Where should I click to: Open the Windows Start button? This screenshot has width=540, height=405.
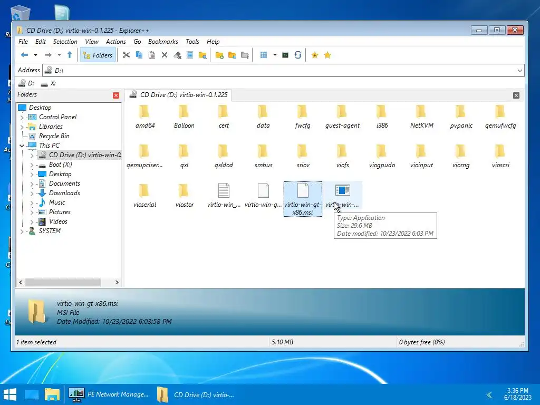10,394
